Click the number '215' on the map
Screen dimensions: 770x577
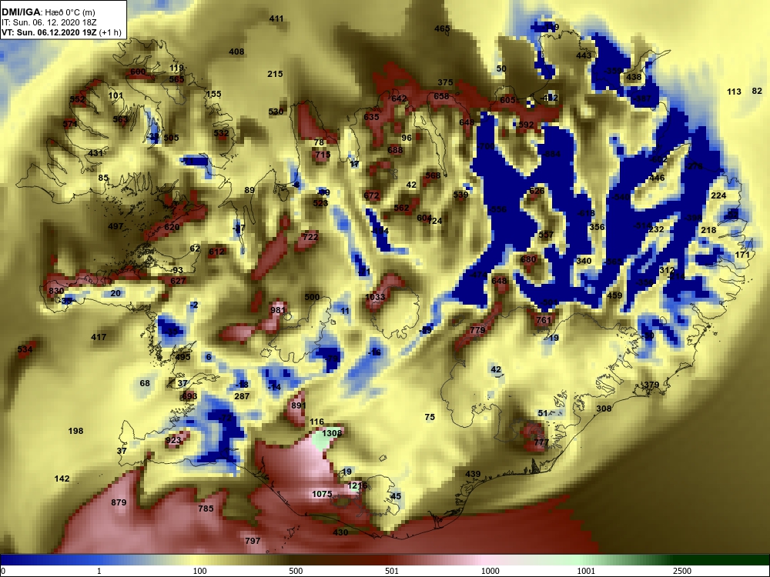[x=275, y=74]
